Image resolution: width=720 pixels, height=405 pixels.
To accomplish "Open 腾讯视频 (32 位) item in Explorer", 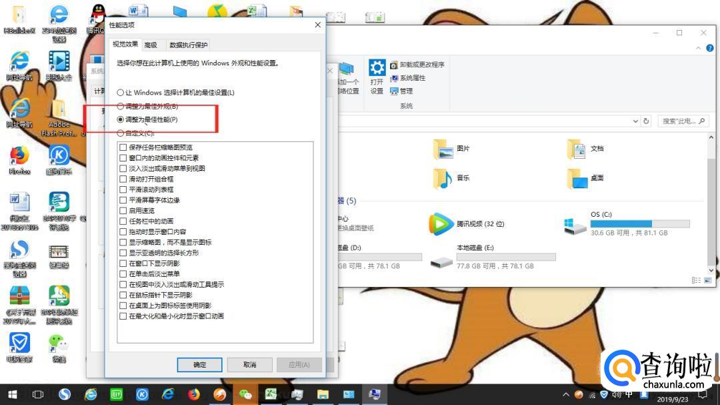I will [x=467, y=224].
